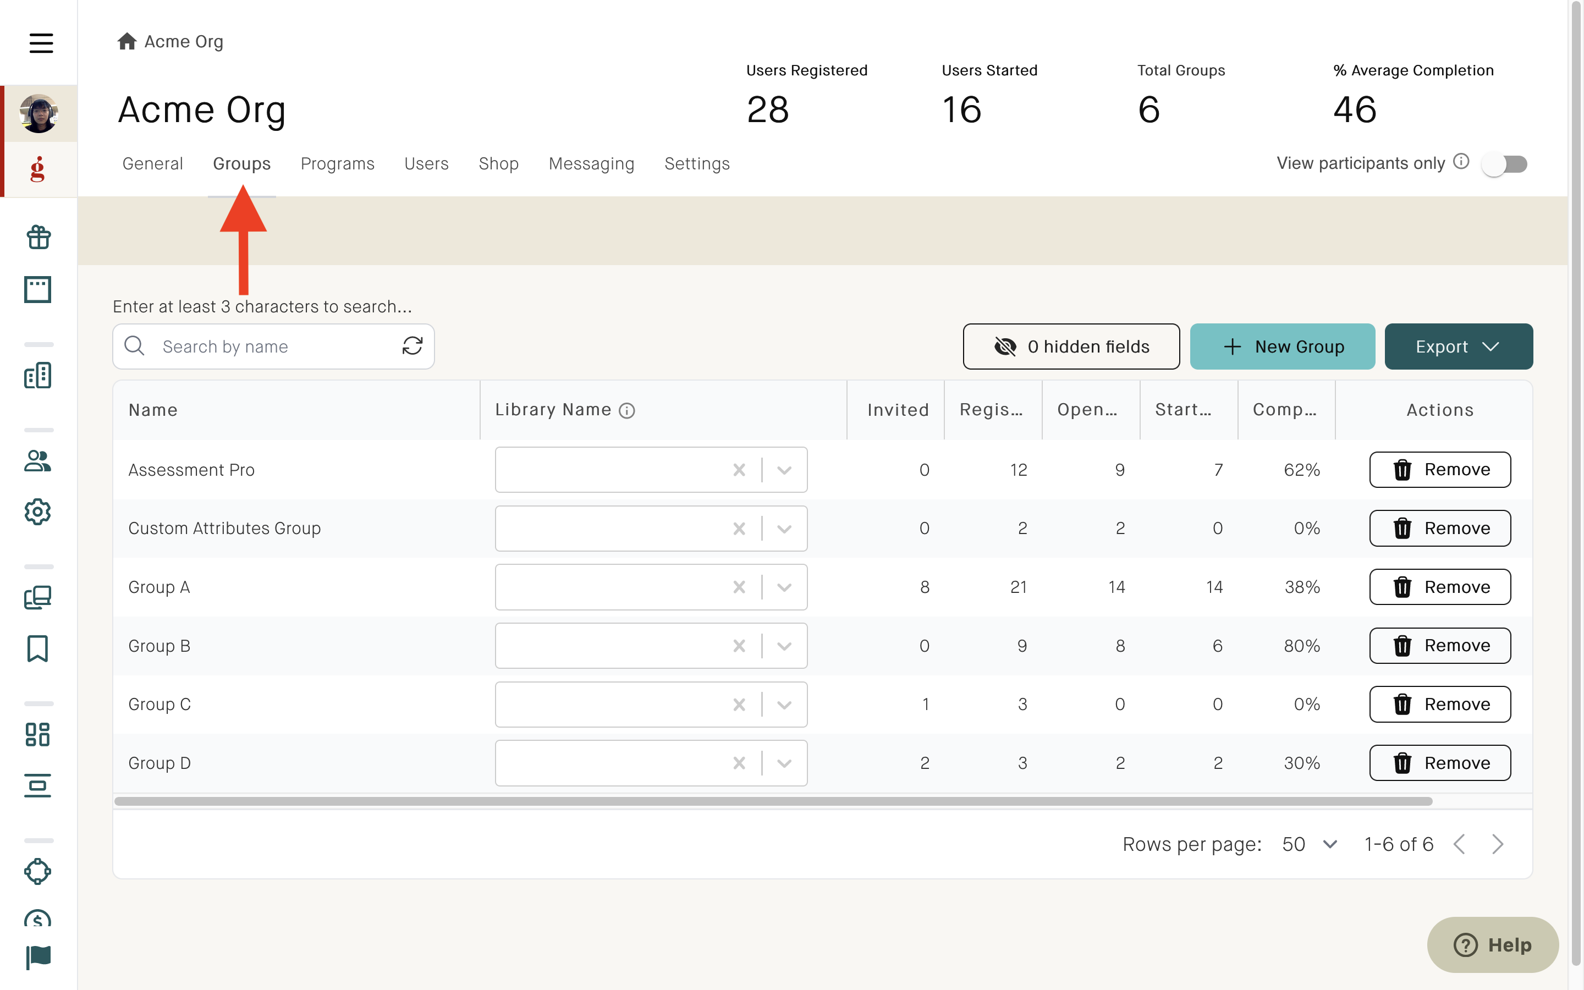
Task: Switch to the Programs tab
Action: tap(337, 164)
